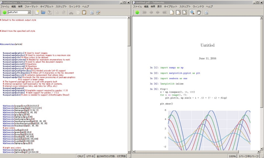Click UTF-8 encoding indicator in status bar
The width and height of the screenshot is (264, 158).
point(90,156)
